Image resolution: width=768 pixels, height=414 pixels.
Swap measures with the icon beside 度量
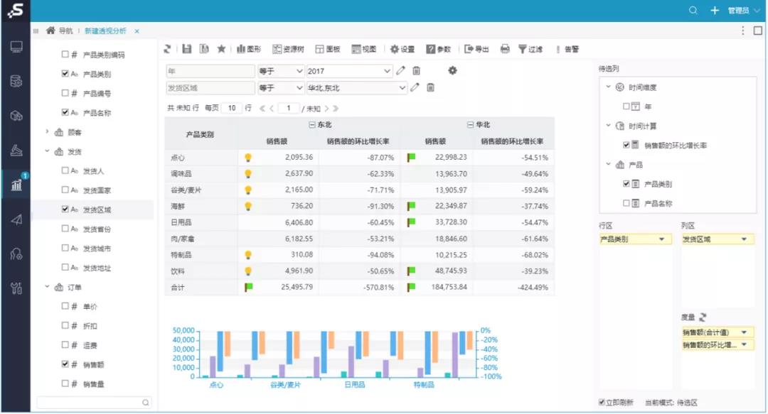703,317
